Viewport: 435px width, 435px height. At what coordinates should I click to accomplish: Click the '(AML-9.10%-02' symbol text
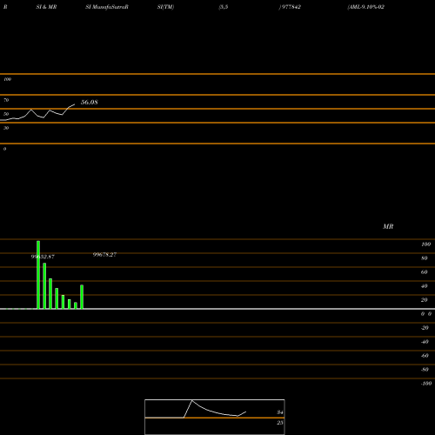[x=365, y=7]
